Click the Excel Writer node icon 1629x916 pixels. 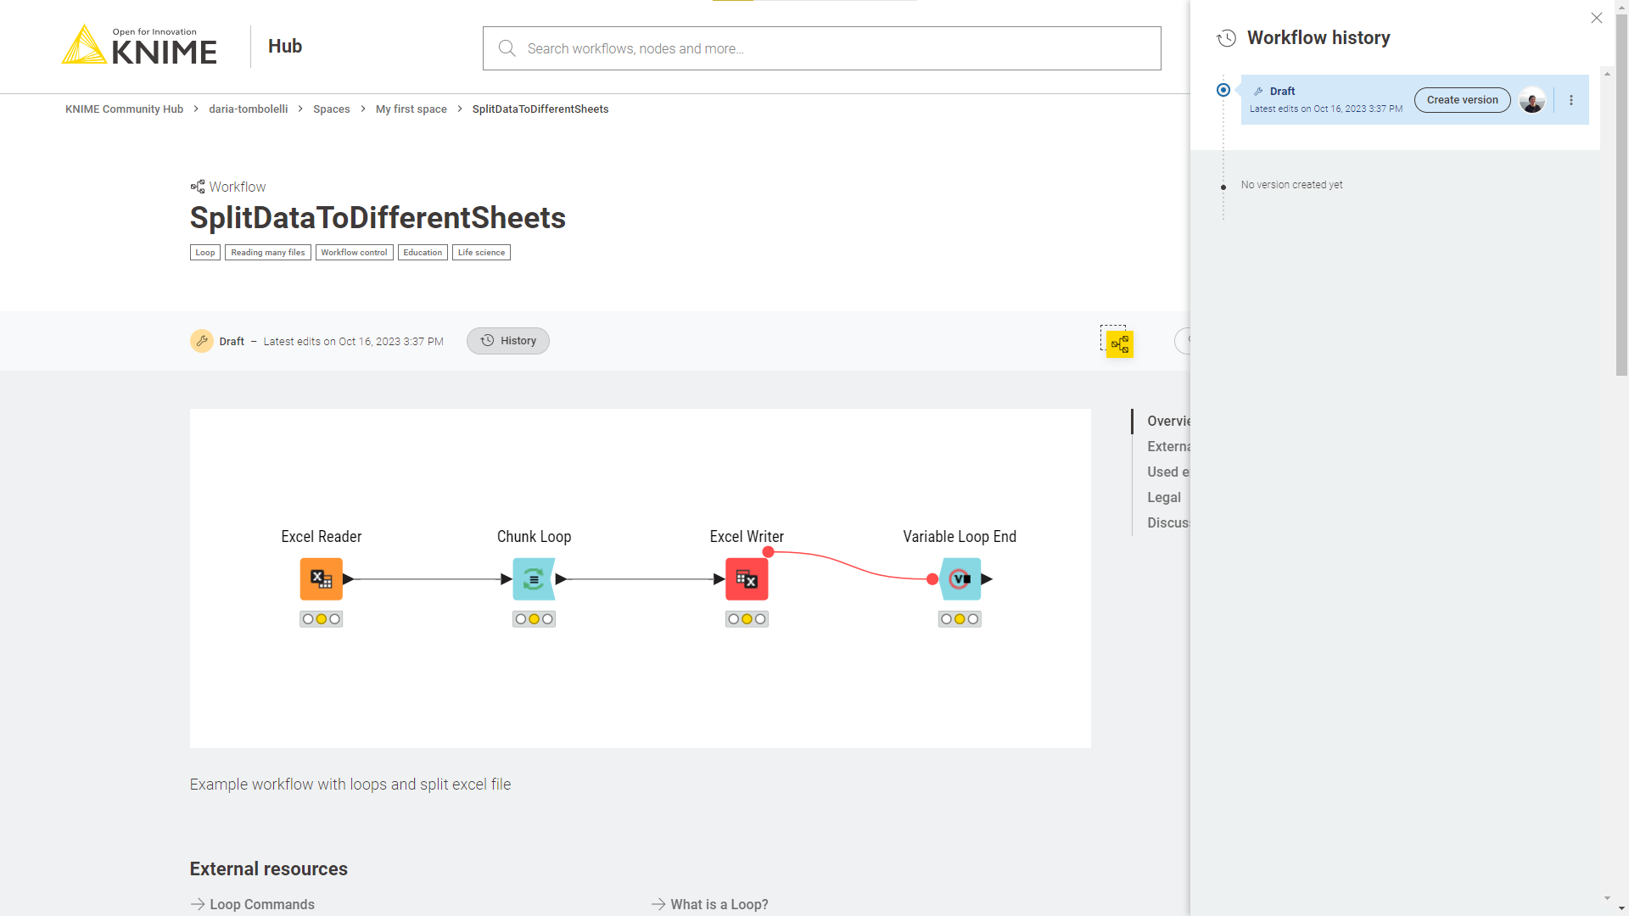[747, 579]
